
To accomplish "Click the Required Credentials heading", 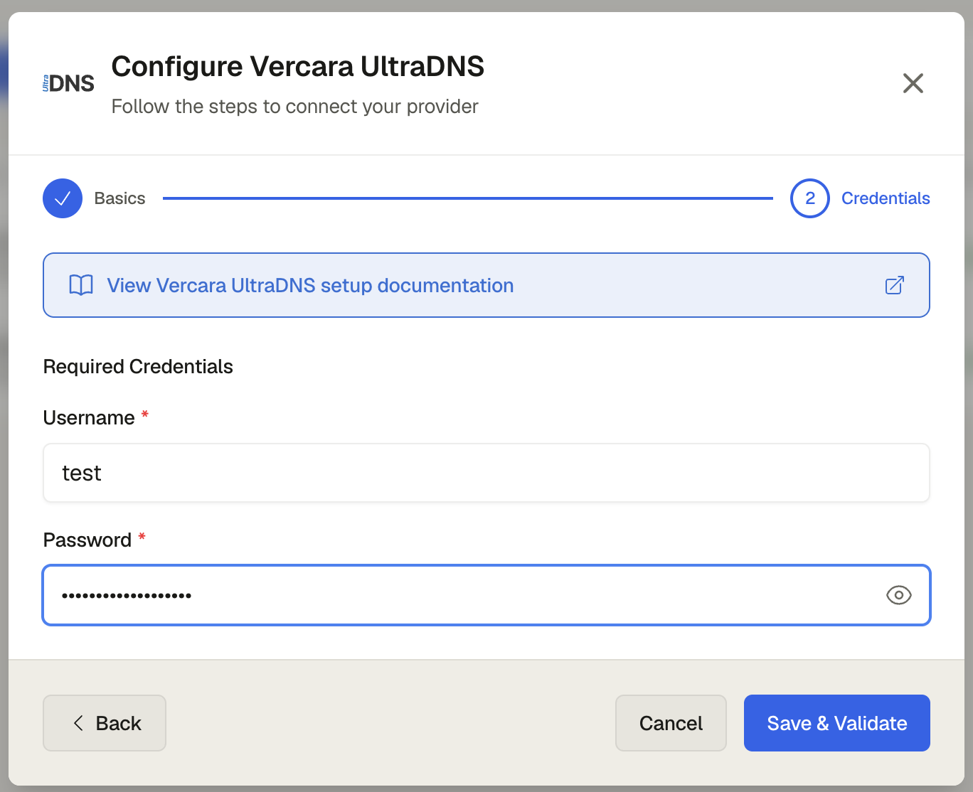I will [138, 367].
